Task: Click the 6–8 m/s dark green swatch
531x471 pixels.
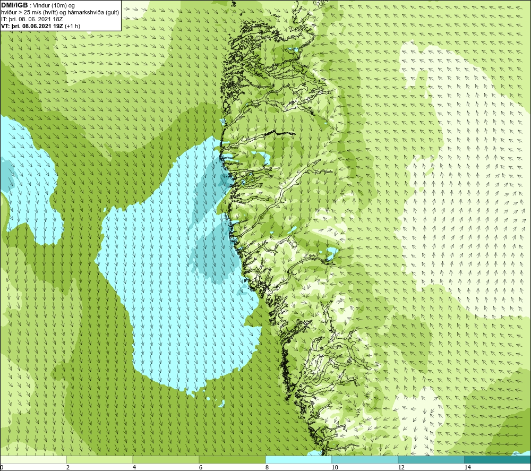Action: [233, 459]
